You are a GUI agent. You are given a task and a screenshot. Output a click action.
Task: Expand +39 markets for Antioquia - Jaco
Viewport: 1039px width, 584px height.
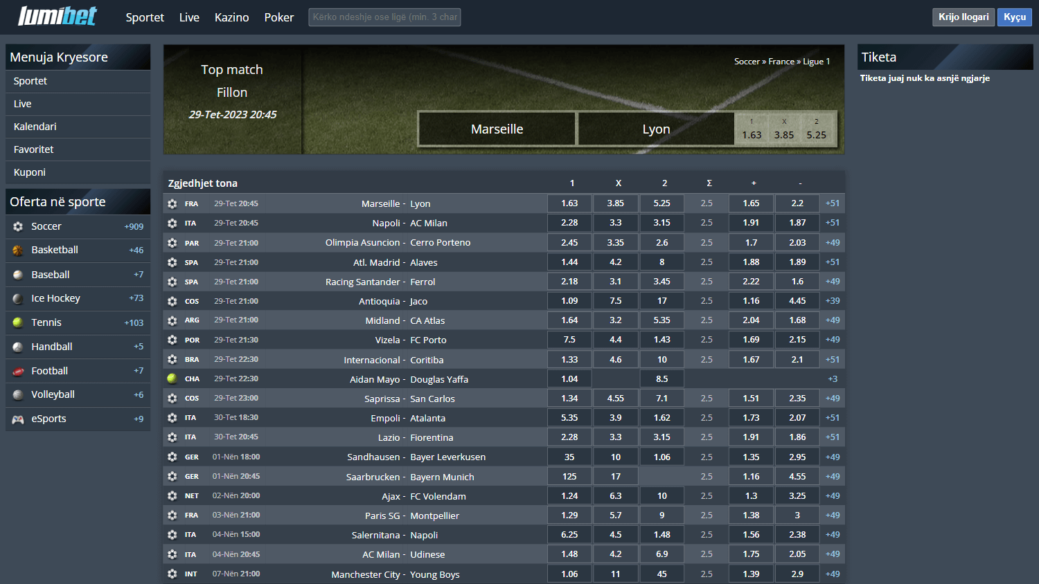[833, 301]
